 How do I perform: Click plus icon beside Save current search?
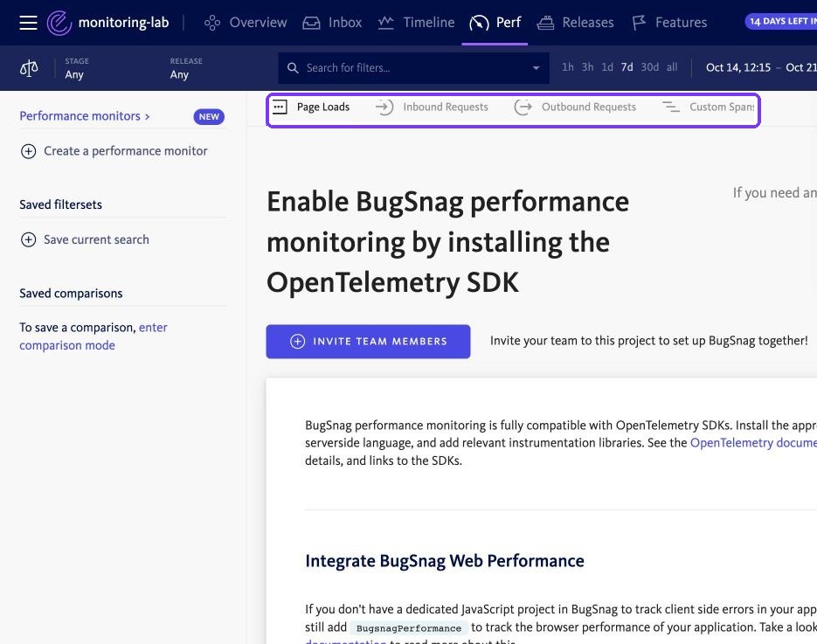28,239
